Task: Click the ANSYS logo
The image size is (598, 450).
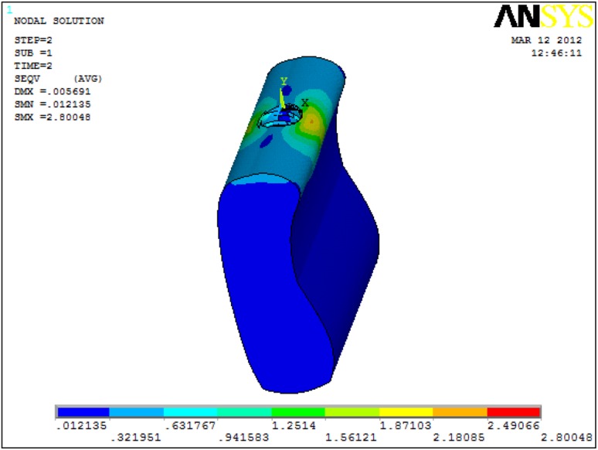Action: point(544,16)
